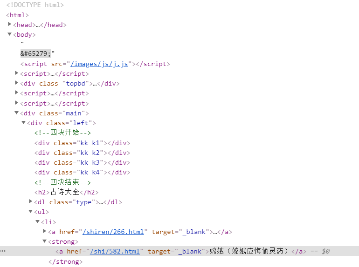This screenshot has width=359, height=267.
Task: Expand the head element node
Action: (9, 24)
